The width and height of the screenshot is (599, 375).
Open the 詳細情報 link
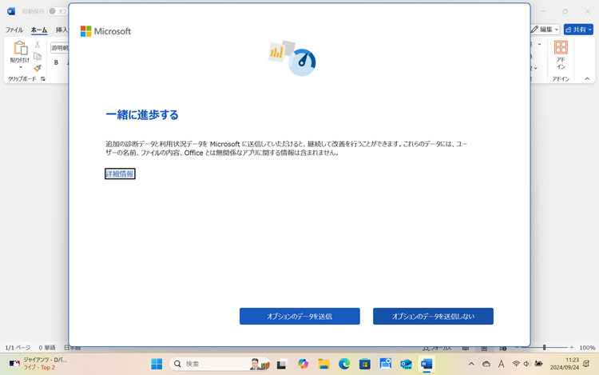[x=120, y=174]
